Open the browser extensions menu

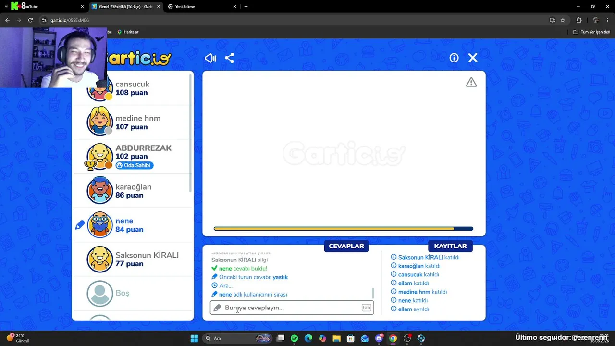579,20
